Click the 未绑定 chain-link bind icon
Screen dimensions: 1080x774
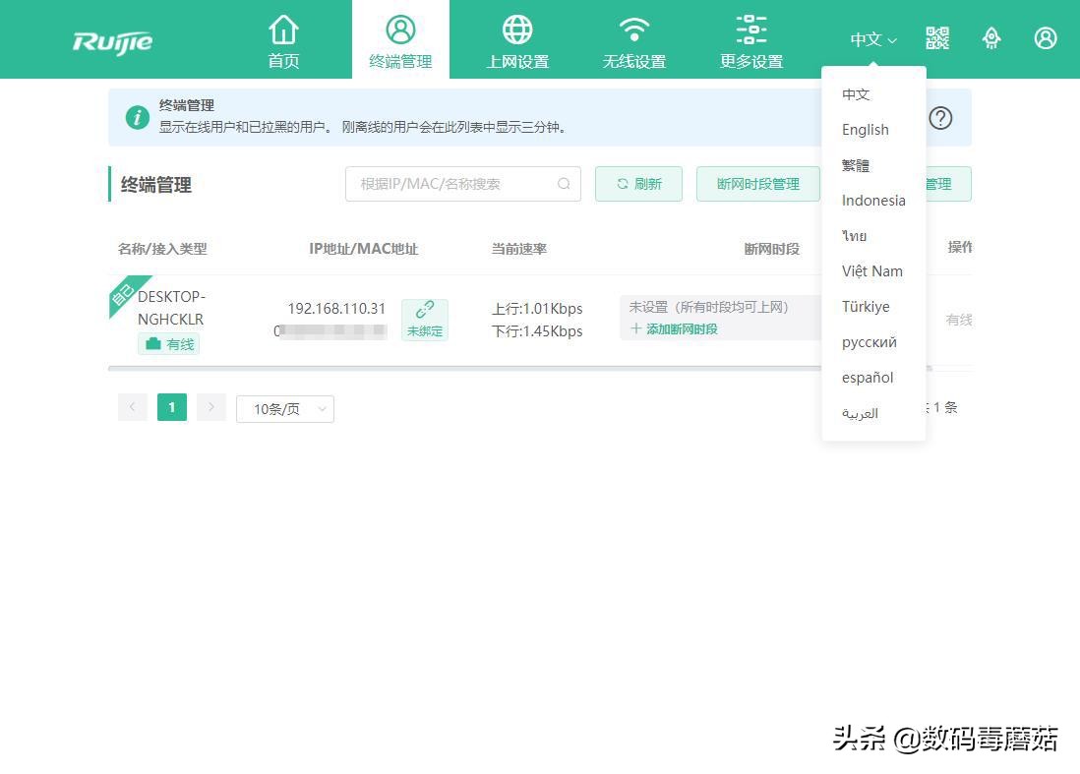(x=424, y=308)
